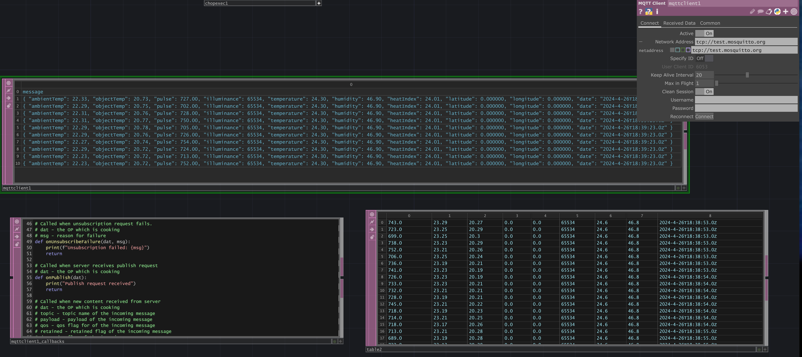Screen dimensions: 802x357
Task: Expand chopexec1 node with plus button
Action: pyautogui.click(x=319, y=4)
